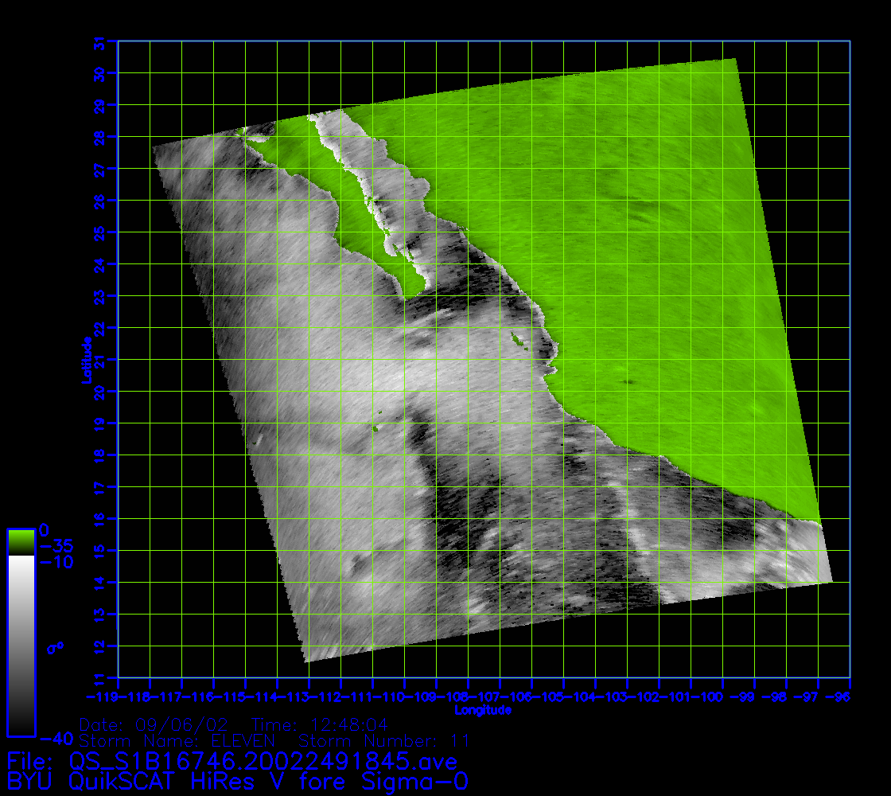Click the small green island near 19N, 111W

point(375,430)
